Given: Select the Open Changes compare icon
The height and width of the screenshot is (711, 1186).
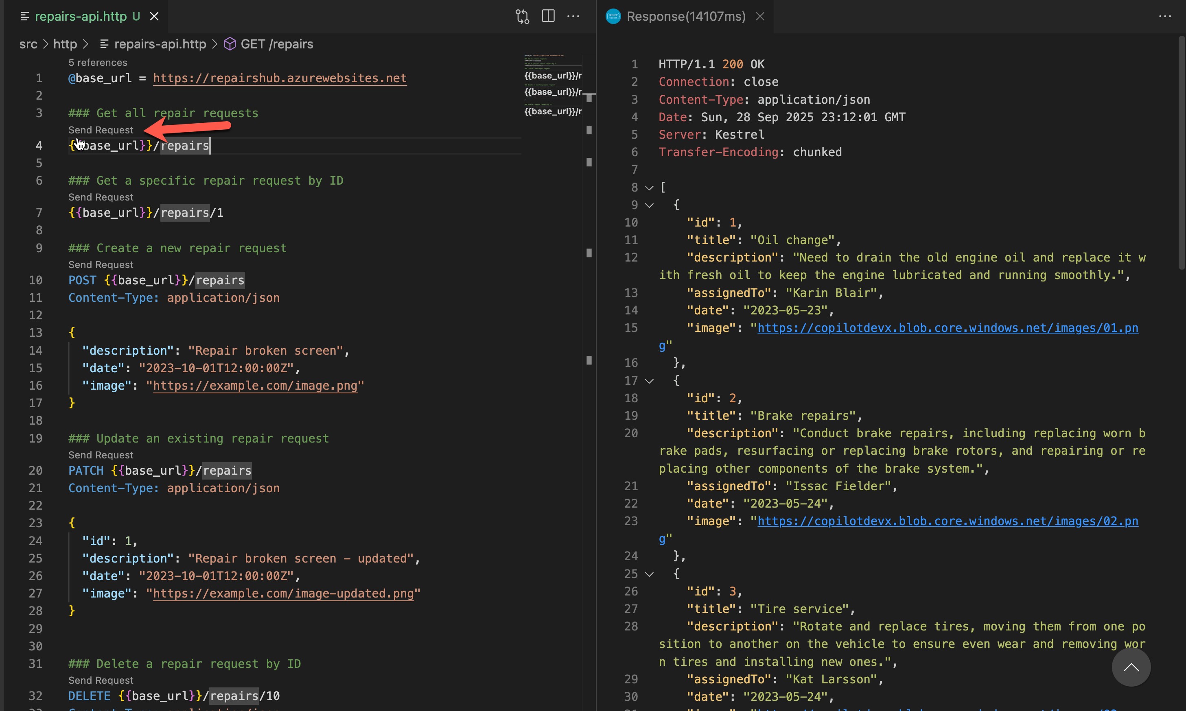Looking at the screenshot, I should 523,16.
